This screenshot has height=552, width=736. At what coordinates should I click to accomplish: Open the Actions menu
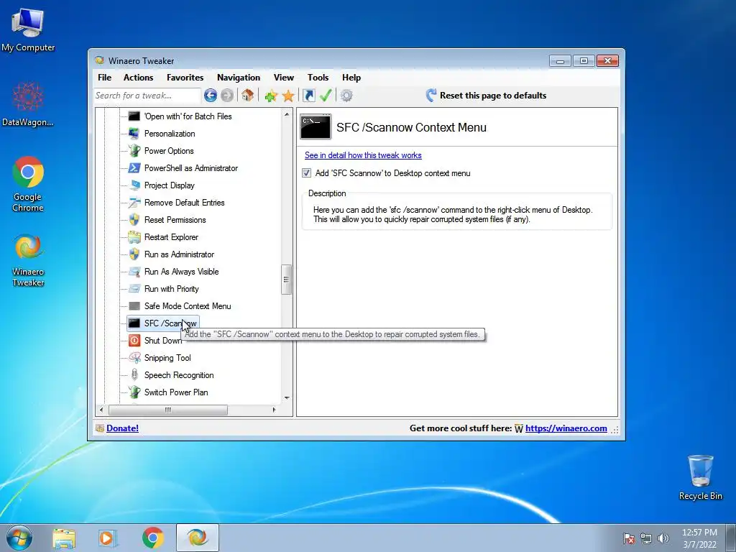tap(139, 78)
